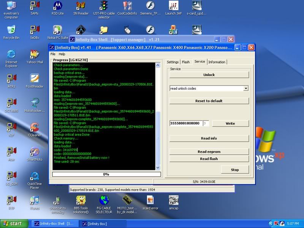Open Yahoo! Mail desktop icon

pyautogui.click(x=35, y=57)
